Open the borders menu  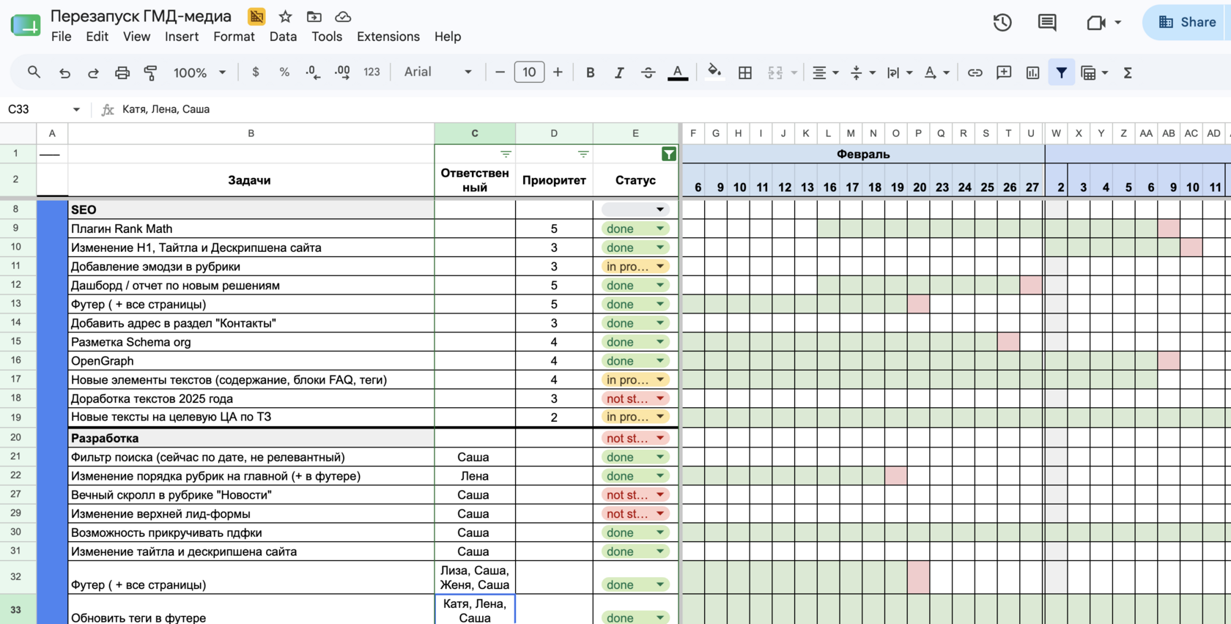745,73
